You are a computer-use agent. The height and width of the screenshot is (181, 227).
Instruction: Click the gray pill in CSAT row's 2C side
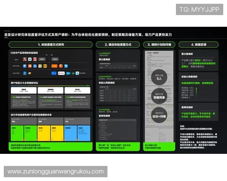pyautogui.click(x=42, y=59)
